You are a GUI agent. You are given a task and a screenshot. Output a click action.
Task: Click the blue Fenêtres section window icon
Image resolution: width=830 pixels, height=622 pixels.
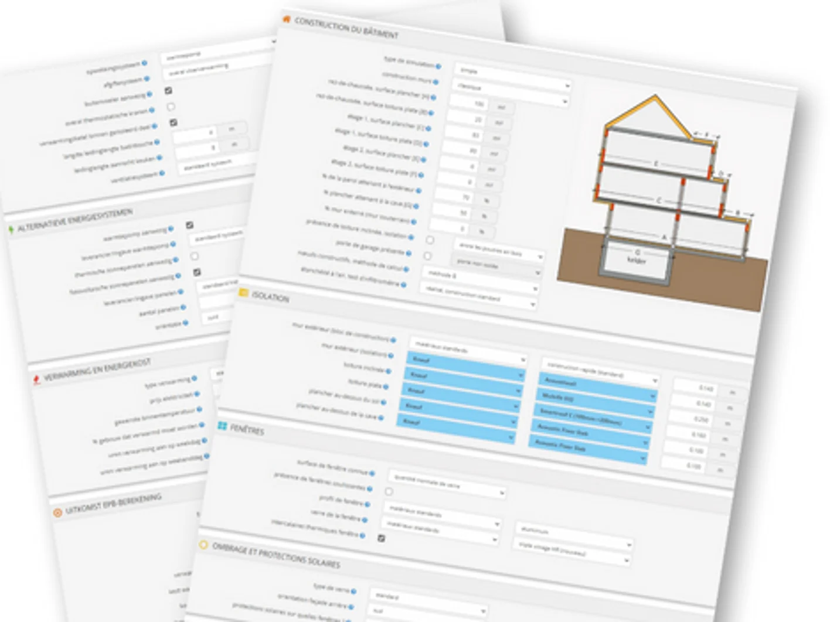(222, 426)
